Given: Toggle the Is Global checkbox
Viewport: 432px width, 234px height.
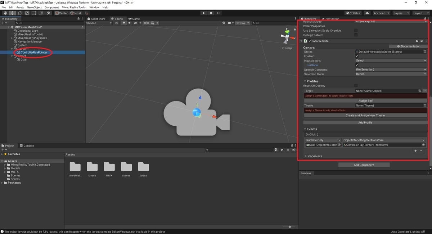Looking at the screenshot, I should 357,65.
